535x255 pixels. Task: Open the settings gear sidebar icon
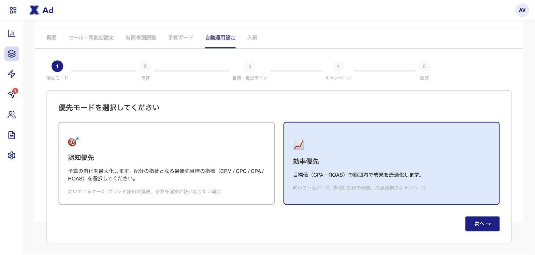pos(12,156)
